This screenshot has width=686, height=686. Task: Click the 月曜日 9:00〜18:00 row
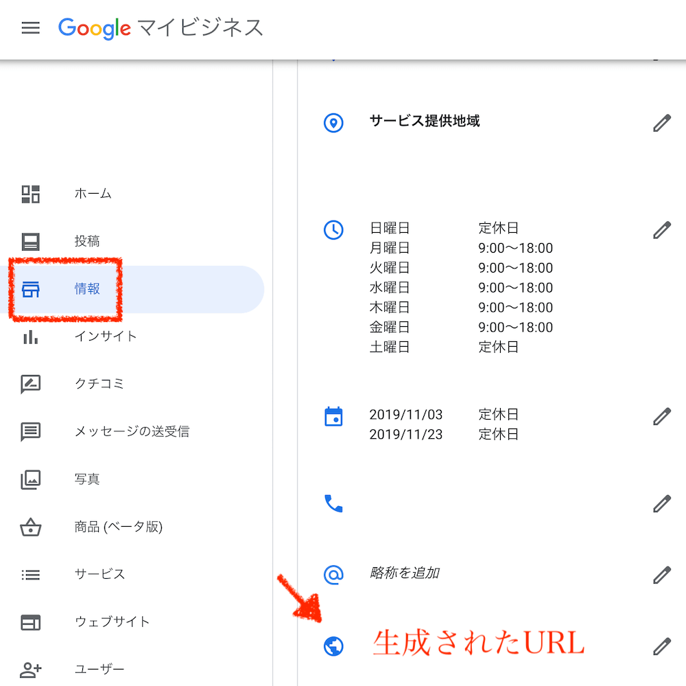pyautogui.click(x=461, y=248)
